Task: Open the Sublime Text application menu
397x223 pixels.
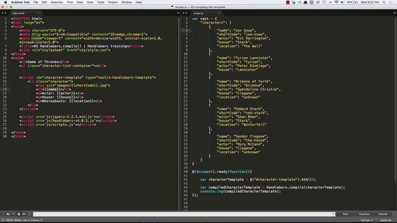Action: tap(20, 2)
